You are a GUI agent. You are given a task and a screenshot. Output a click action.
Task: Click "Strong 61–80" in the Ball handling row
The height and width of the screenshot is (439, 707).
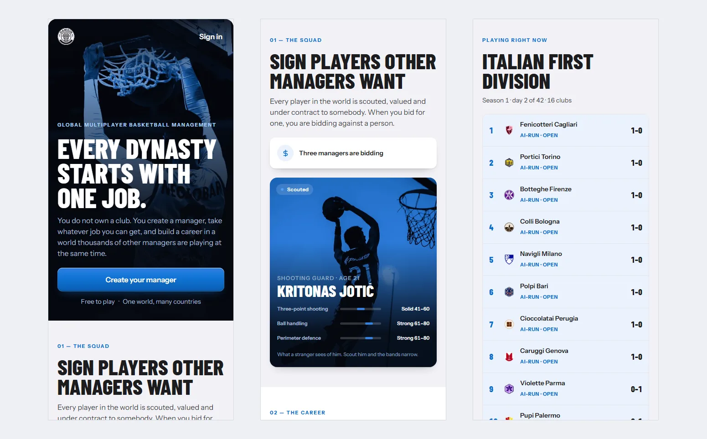[413, 323]
